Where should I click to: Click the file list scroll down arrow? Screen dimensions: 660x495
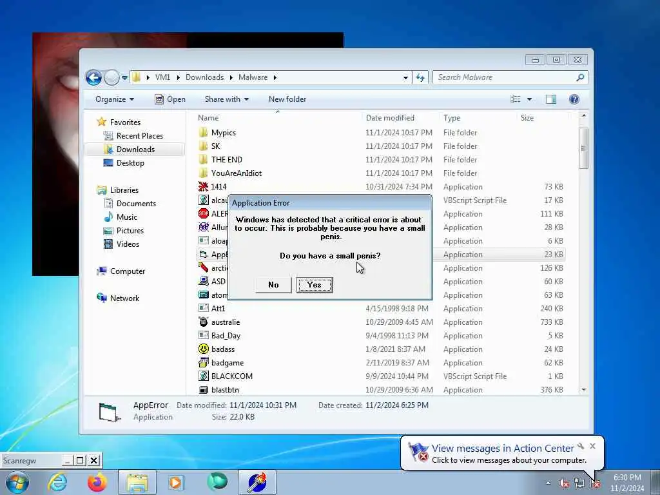point(583,390)
